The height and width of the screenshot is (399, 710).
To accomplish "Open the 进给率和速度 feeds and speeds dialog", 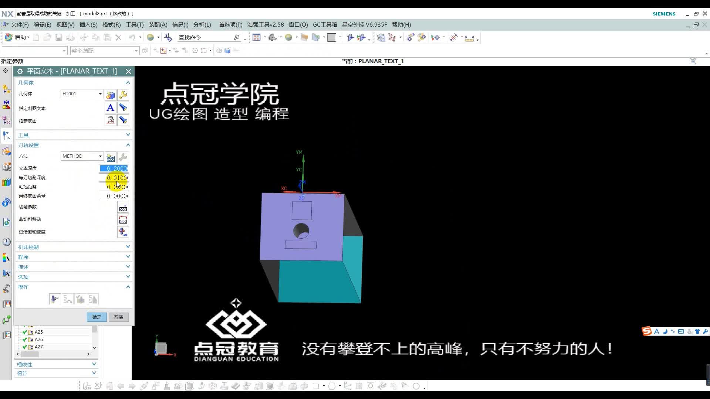I will (x=123, y=232).
